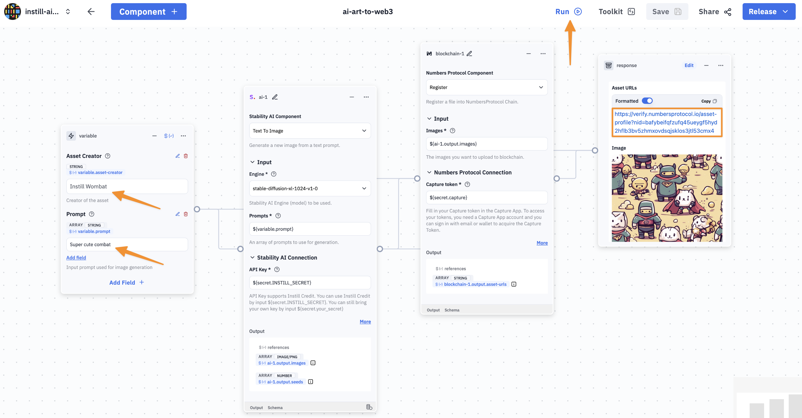
Task: Select the Register action dropdown
Action: pos(486,86)
